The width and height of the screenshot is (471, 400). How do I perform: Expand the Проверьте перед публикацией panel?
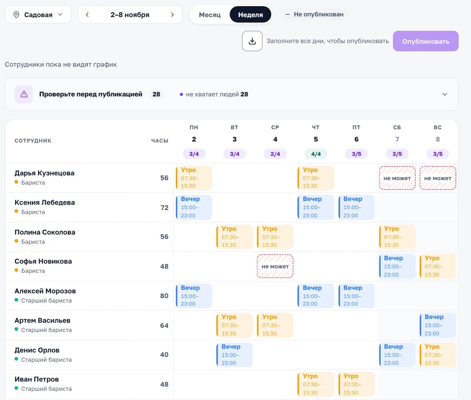pos(445,94)
